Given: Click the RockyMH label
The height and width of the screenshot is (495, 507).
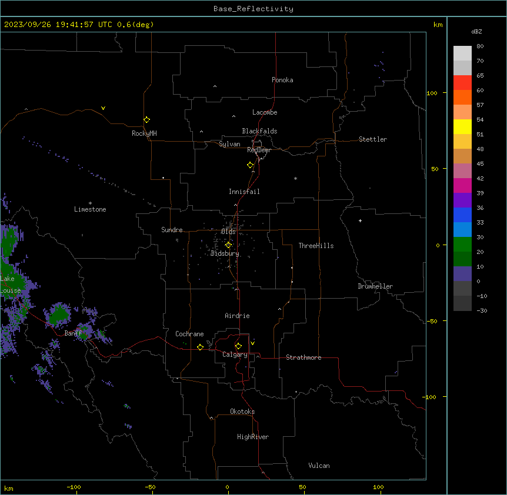Looking at the screenshot, I should (x=144, y=133).
